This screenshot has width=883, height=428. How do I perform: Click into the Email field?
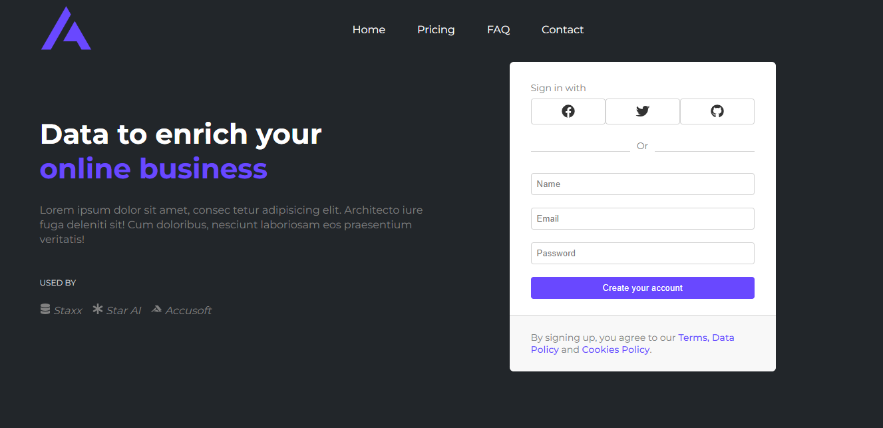(642, 218)
